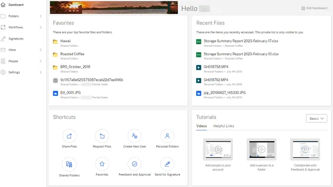The width and height of the screenshot is (333, 187).
Task: Open the 9c1157a8e625575087ecab22d7ee946b file name
Action: (92, 80)
